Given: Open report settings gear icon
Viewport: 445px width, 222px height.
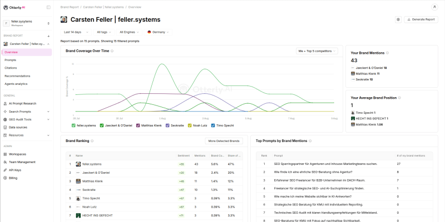Looking at the screenshot, I should coord(398,19).
